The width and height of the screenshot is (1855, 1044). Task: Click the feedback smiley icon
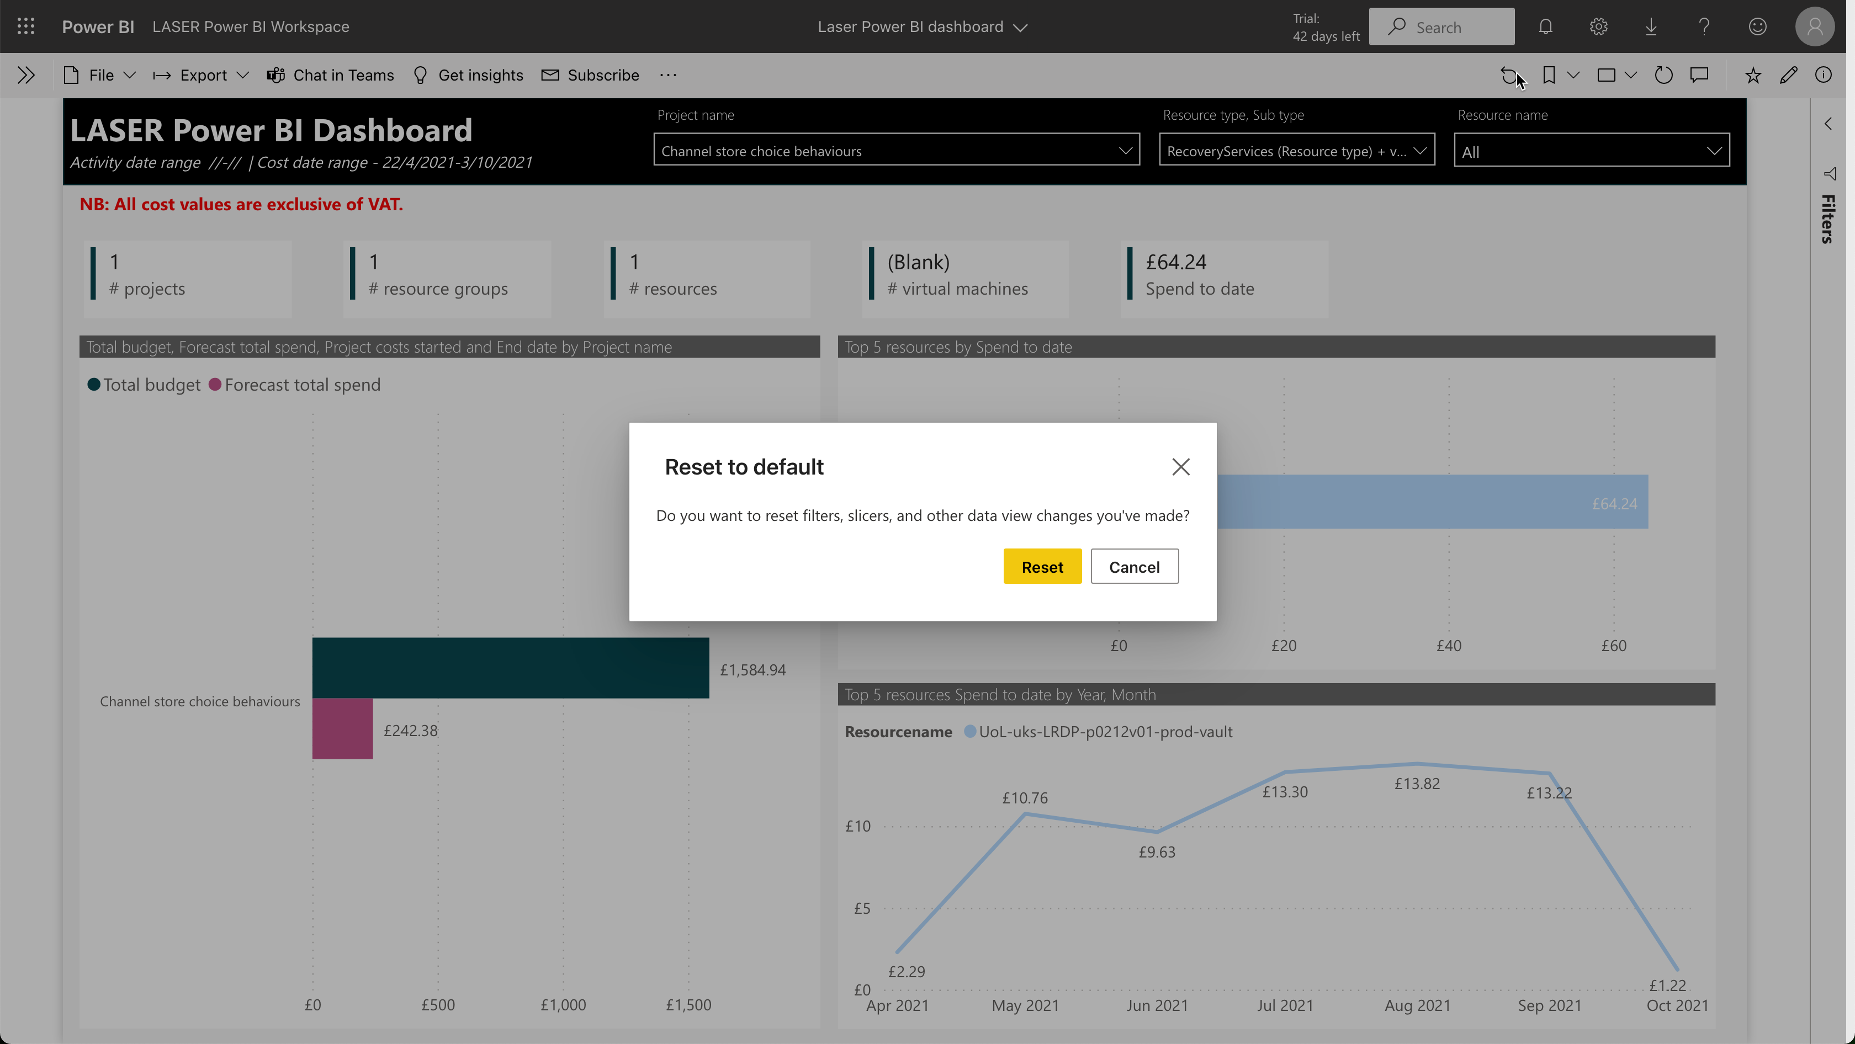click(x=1757, y=26)
